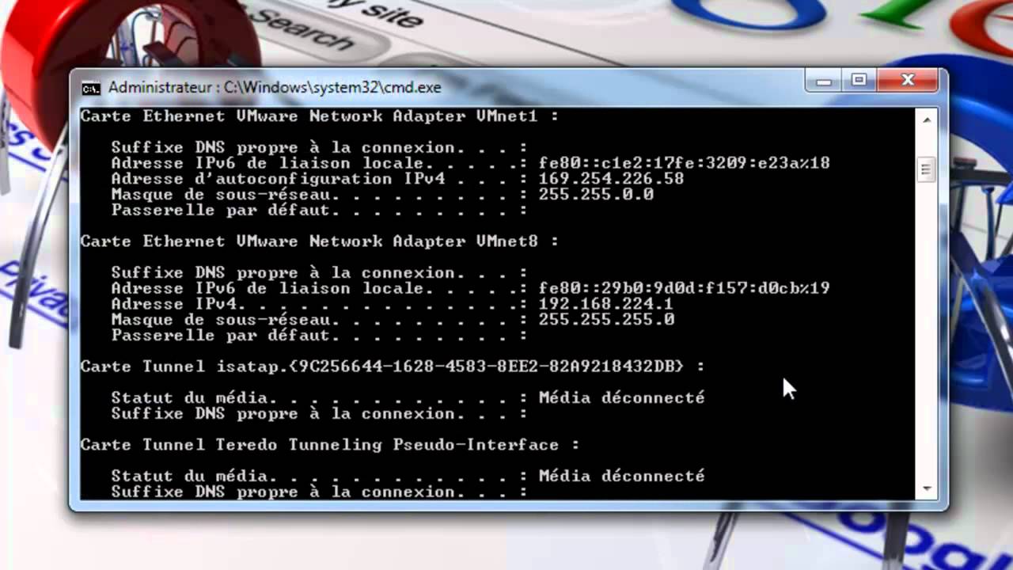Click the autoconfiguration address 169.254.226.58
This screenshot has height=570, width=1013.
[x=611, y=179]
